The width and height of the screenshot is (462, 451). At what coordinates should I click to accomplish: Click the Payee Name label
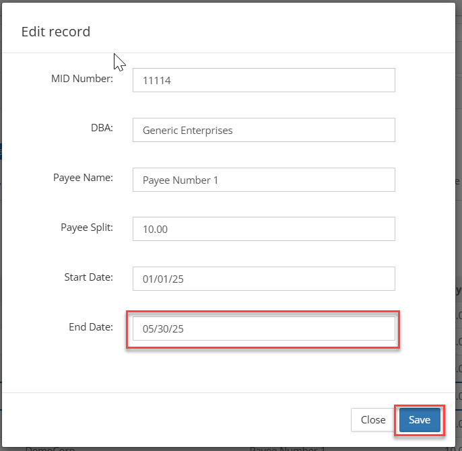83,178
